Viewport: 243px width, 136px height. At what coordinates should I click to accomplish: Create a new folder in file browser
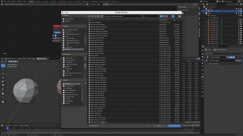pos(102,16)
